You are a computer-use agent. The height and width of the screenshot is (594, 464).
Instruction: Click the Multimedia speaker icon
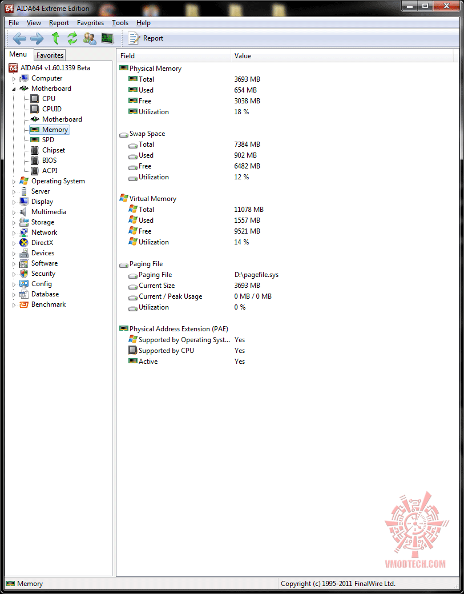[x=23, y=212]
